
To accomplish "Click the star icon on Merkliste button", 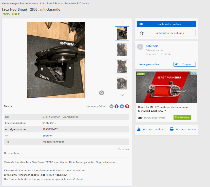I will coord(142,33).
